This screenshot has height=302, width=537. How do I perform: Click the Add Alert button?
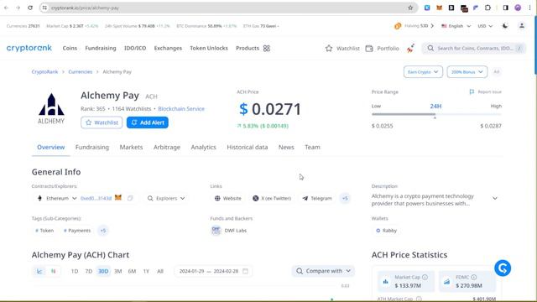(x=148, y=122)
